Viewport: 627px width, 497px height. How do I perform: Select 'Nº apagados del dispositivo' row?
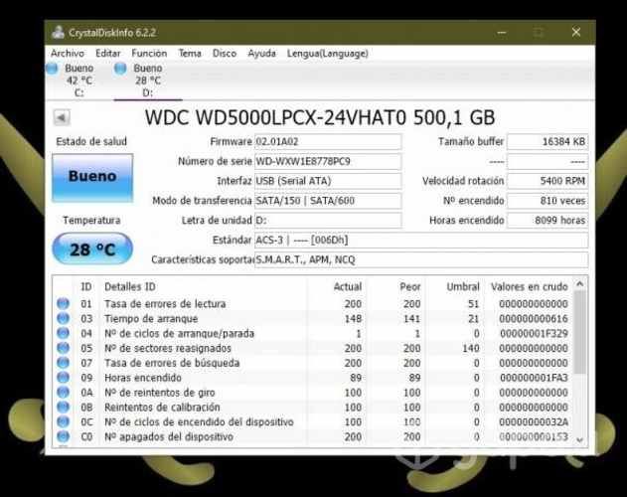coord(313,436)
